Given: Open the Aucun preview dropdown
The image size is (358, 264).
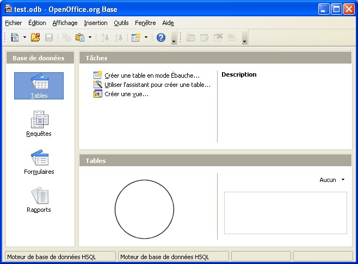Looking at the screenshot, I should tap(332, 180).
